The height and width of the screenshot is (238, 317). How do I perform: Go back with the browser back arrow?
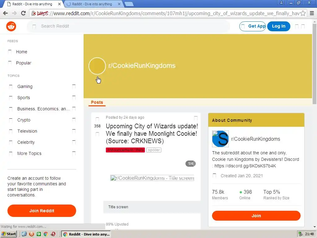point(6,13)
